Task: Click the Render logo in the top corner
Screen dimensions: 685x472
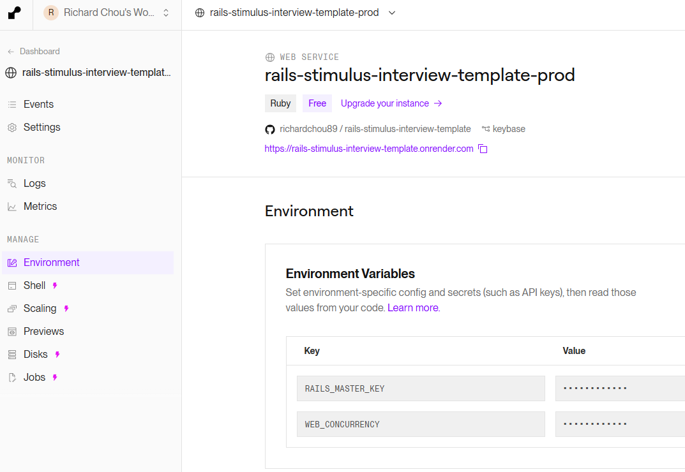Action: tap(14, 13)
